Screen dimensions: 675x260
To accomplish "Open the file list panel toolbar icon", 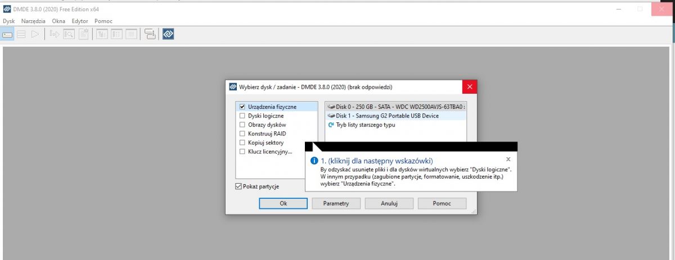I will pyautogui.click(x=116, y=34).
